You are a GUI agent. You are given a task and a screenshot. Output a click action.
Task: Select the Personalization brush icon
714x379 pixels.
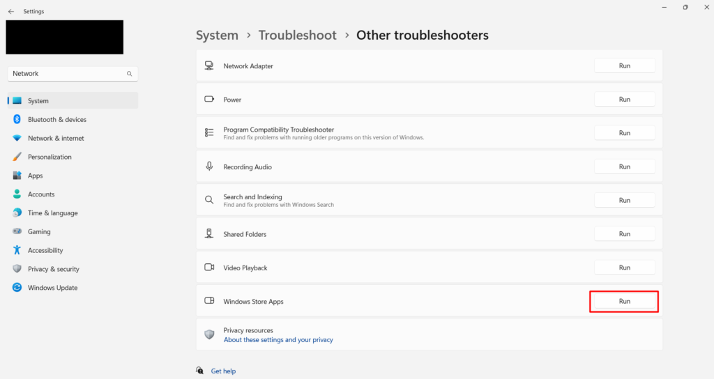pos(17,157)
